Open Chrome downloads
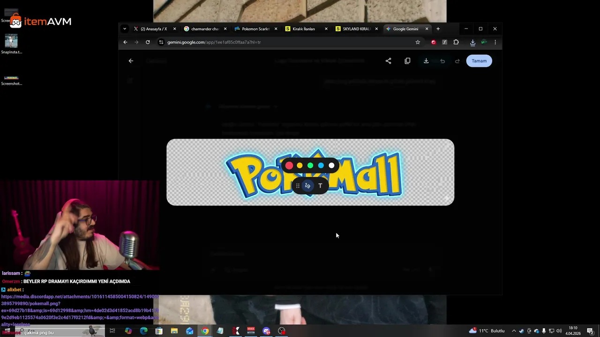Viewport: 600px width, 337px height. pos(472,42)
